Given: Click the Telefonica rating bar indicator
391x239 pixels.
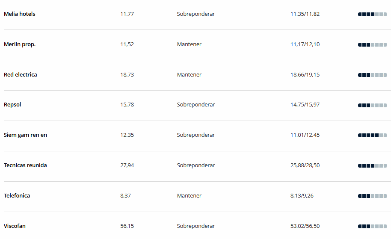Looking at the screenshot, I should (x=373, y=196).
